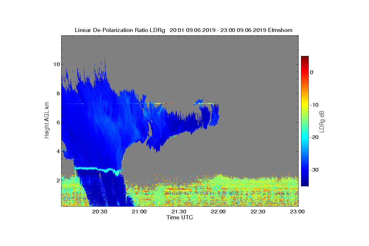Screen dimensions: 369x246
Task: Click the 'Time UTC' axis label
Action: (x=180, y=217)
